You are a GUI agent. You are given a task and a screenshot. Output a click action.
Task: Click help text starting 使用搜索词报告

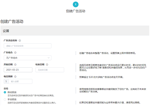click(x=113, y=90)
